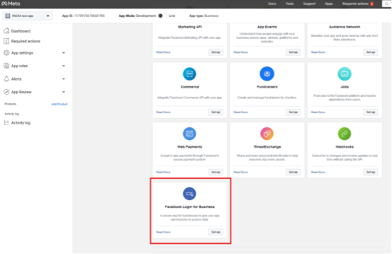The width and height of the screenshot is (392, 254).
Task: Click the Jobs briefcase icon
Action: pos(344,74)
